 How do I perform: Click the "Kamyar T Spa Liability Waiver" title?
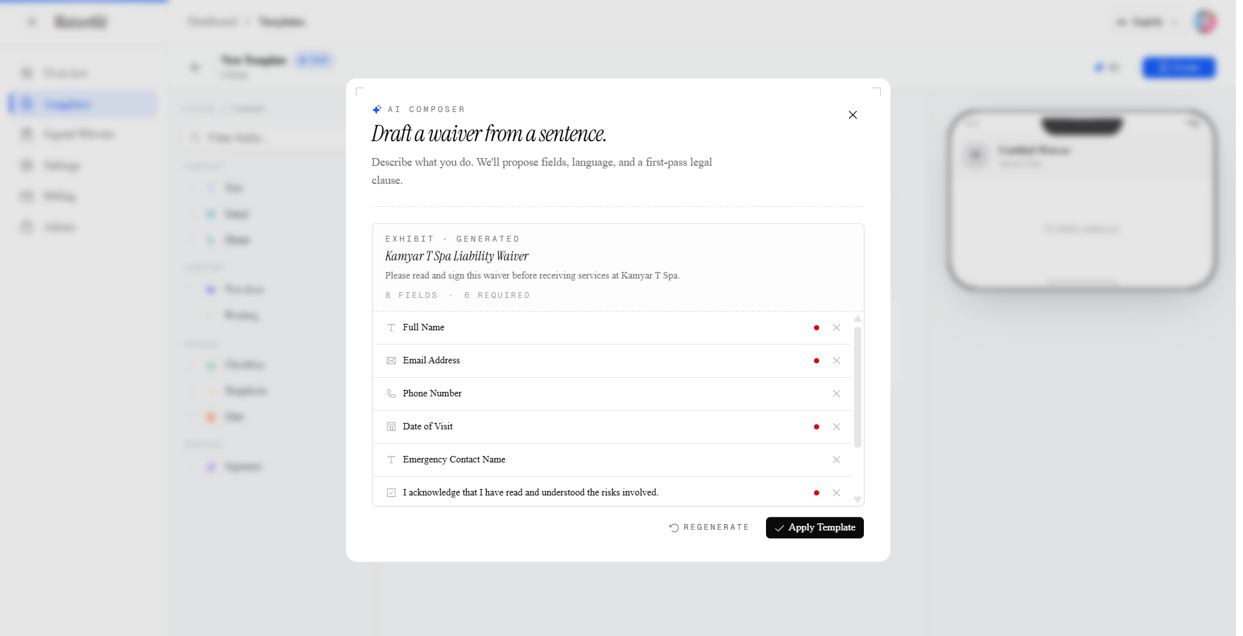[457, 256]
